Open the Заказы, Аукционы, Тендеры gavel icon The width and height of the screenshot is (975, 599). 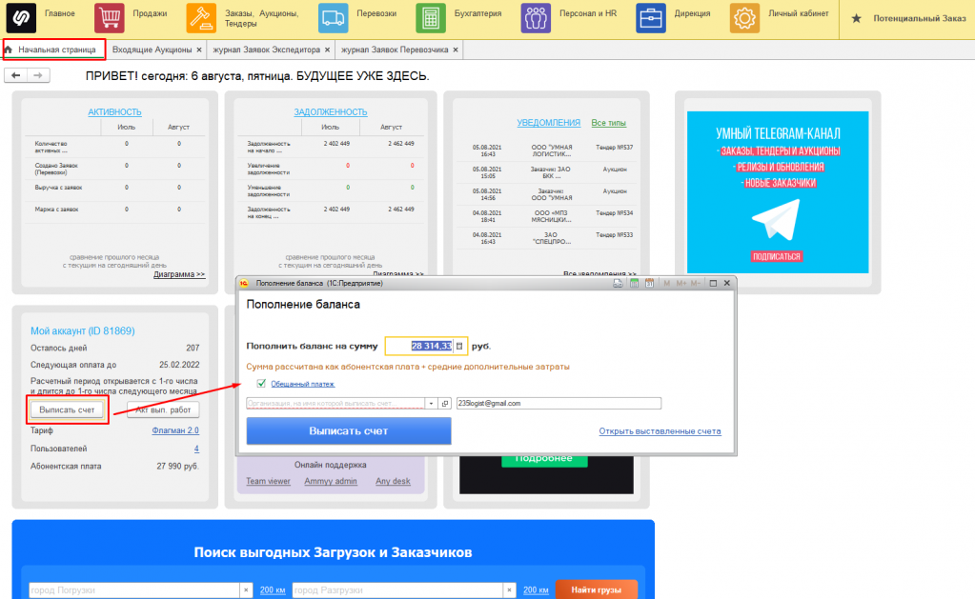click(201, 17)
